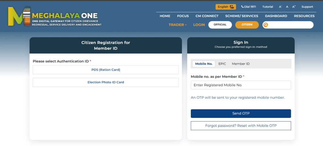Increase font size with A+ control
Screen dimensions: 323x146
(x=294, y=7)
